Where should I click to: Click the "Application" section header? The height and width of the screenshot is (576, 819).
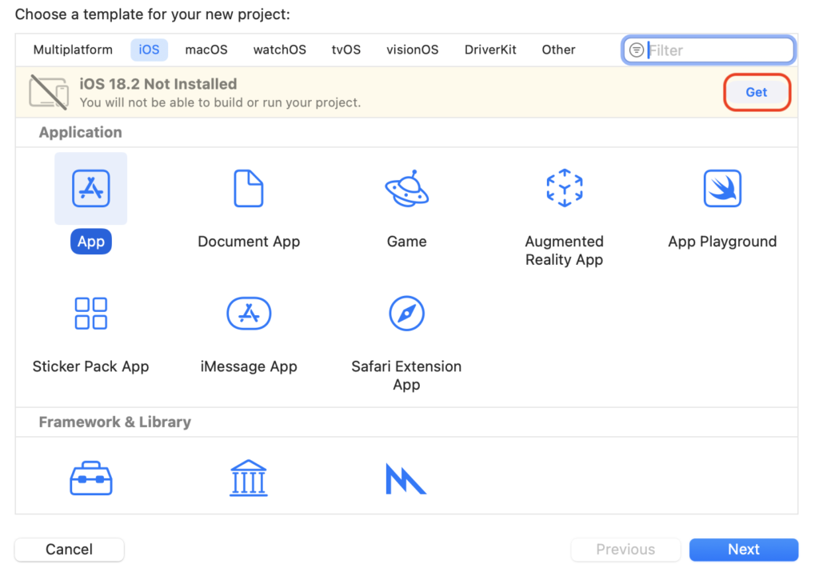coord(81,132)
